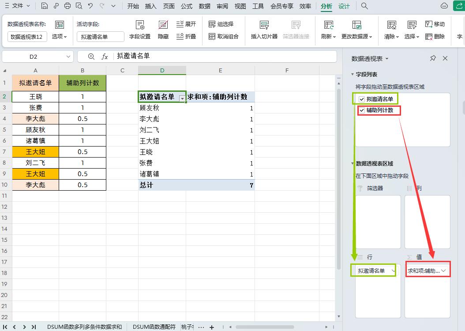The height and width of the screenshot is (331, 465).
Task: Jump to the first sheet tab arrow
Action: click(5, 327)
